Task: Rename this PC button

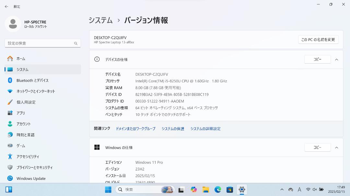Action: point(318,40)
